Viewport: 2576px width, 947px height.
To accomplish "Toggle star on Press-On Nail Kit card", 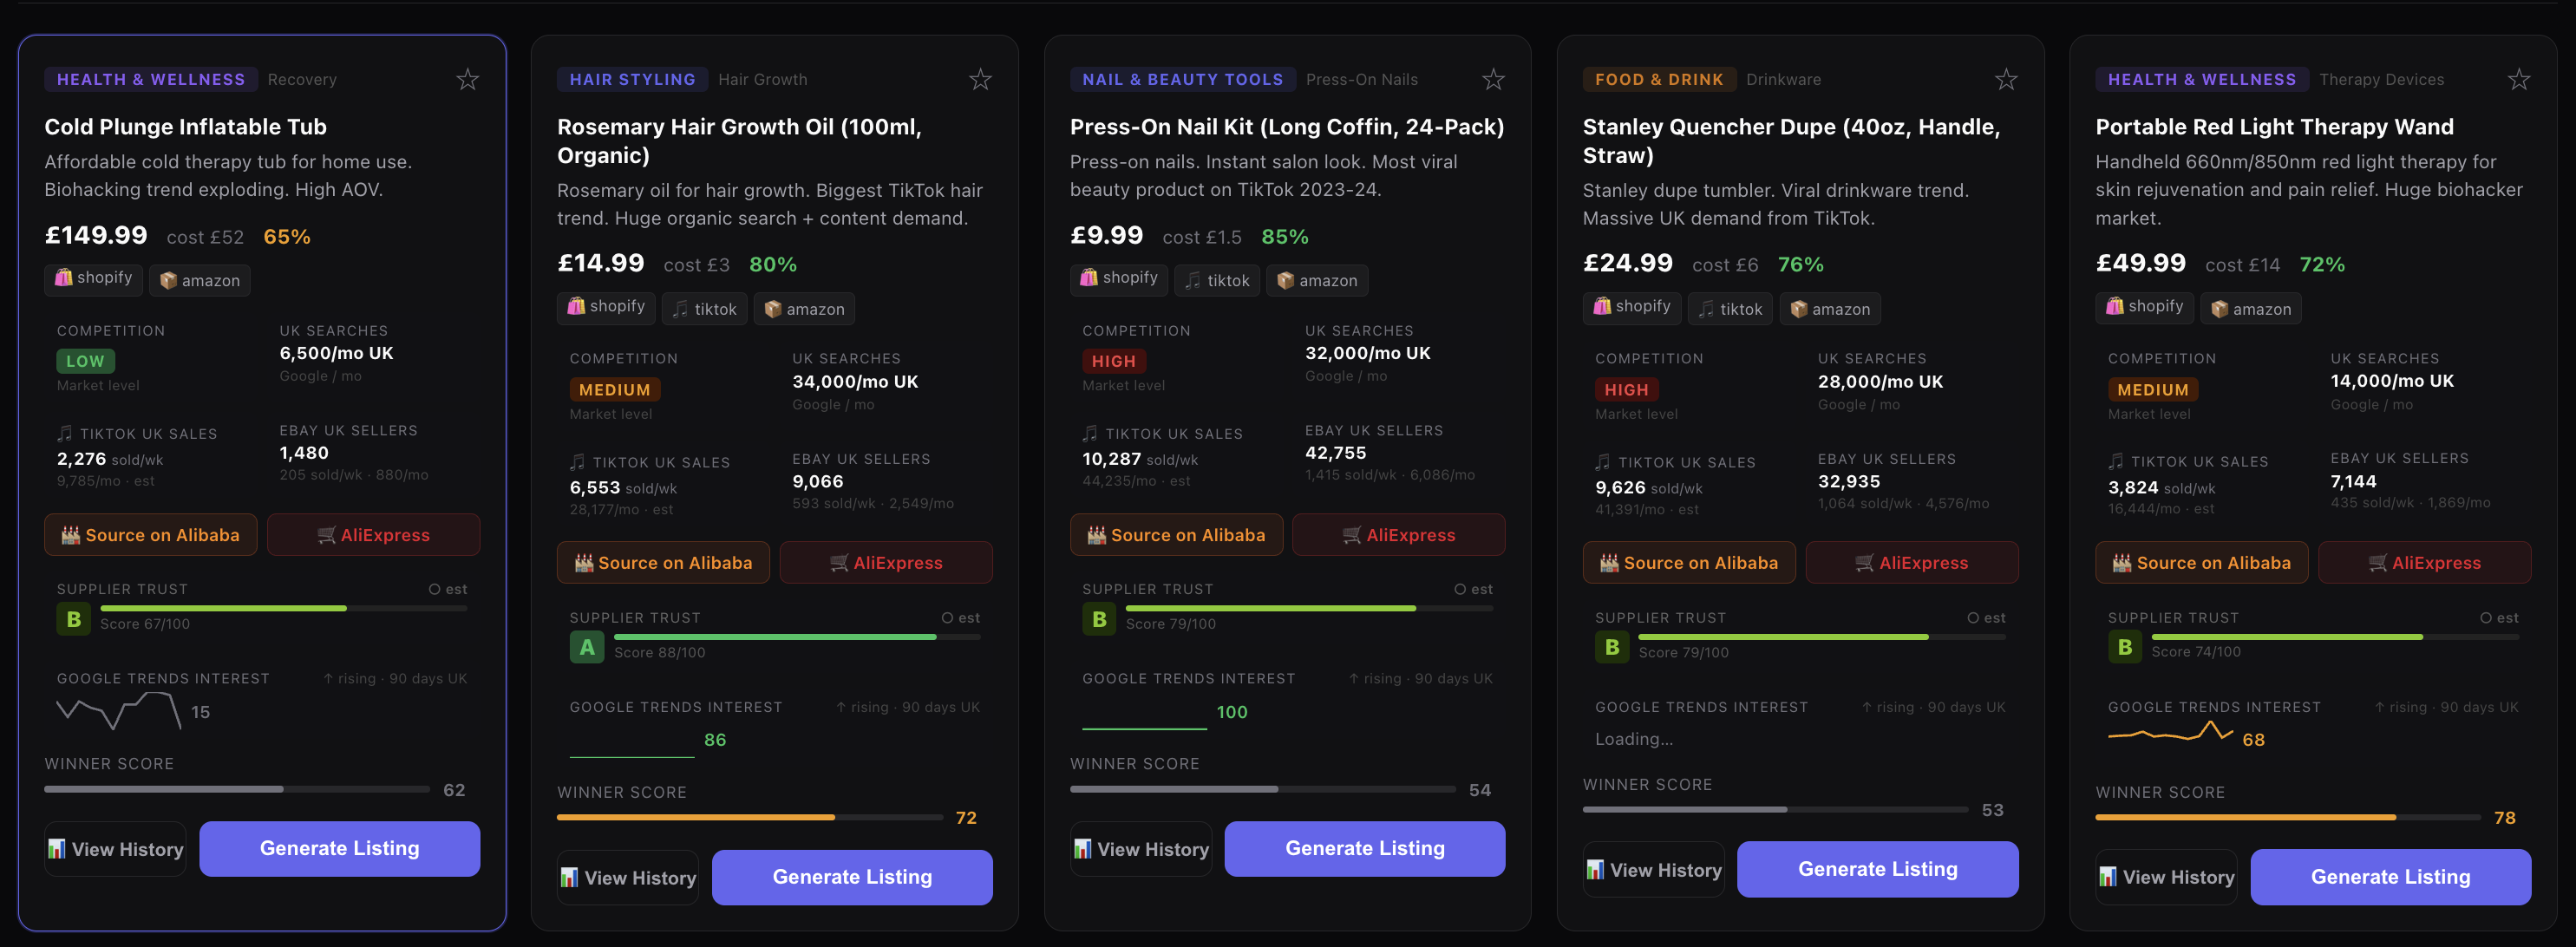I will (1493, 79).
